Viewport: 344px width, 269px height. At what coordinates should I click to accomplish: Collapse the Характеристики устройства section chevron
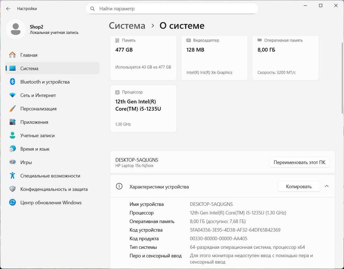[x=327, y=186]
